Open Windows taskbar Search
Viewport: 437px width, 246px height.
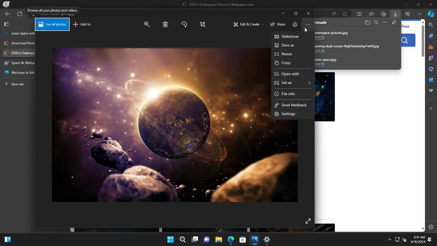[x=183, y=240]
